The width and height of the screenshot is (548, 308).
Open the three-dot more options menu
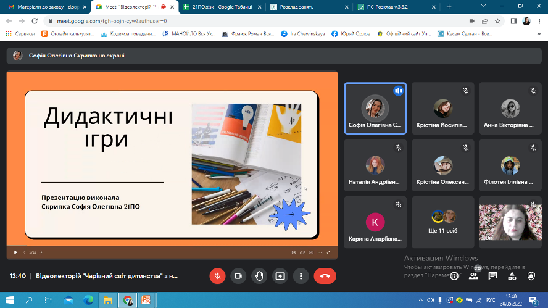(x=301, y=276)
